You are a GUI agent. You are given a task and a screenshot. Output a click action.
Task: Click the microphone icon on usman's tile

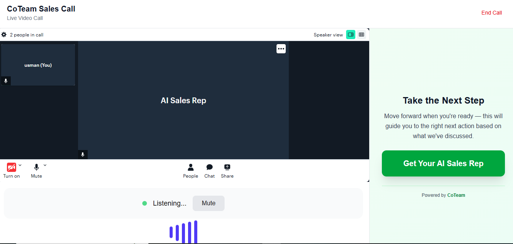coord(5,81)
